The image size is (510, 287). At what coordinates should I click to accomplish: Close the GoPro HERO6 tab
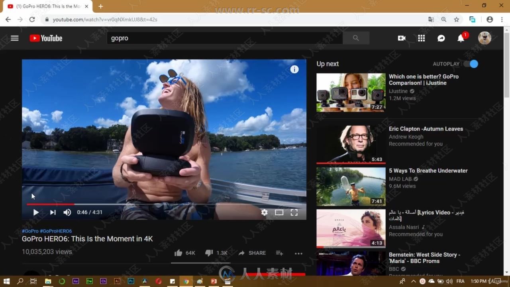pyautogui.click(x=86, y=6)
